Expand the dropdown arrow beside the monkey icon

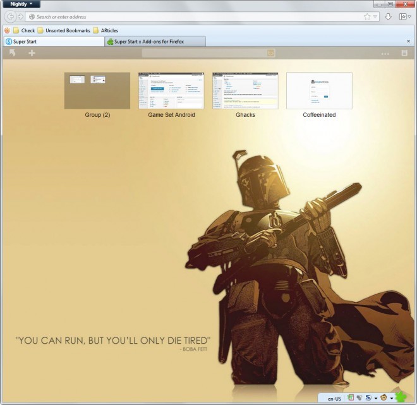point(392,398)
